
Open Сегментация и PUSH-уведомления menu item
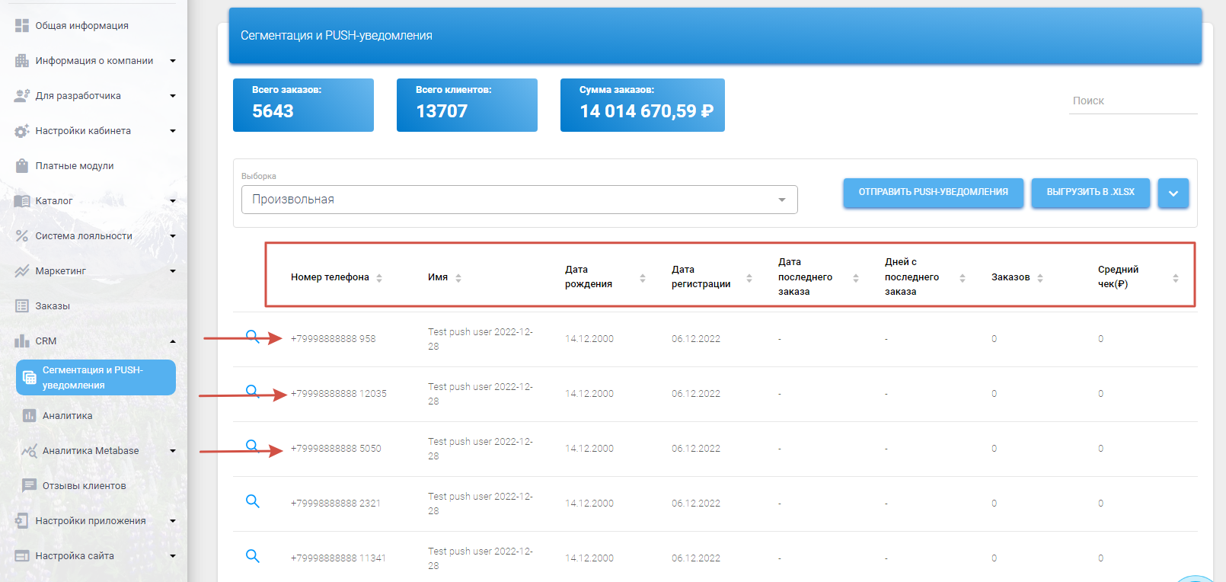point(96,378)
